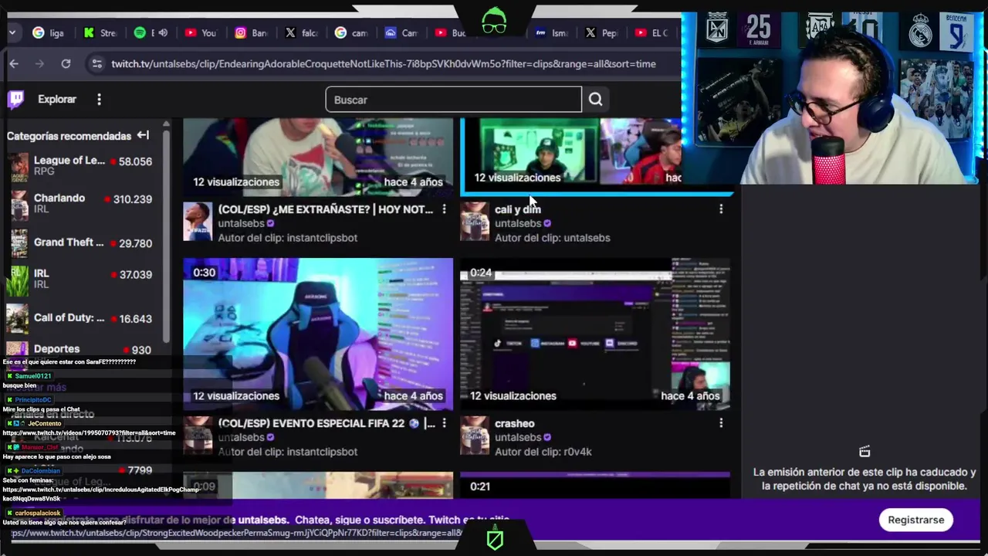Go back with the browser back arrow
This screenshot has width=988, height=556.
(14, 64)
